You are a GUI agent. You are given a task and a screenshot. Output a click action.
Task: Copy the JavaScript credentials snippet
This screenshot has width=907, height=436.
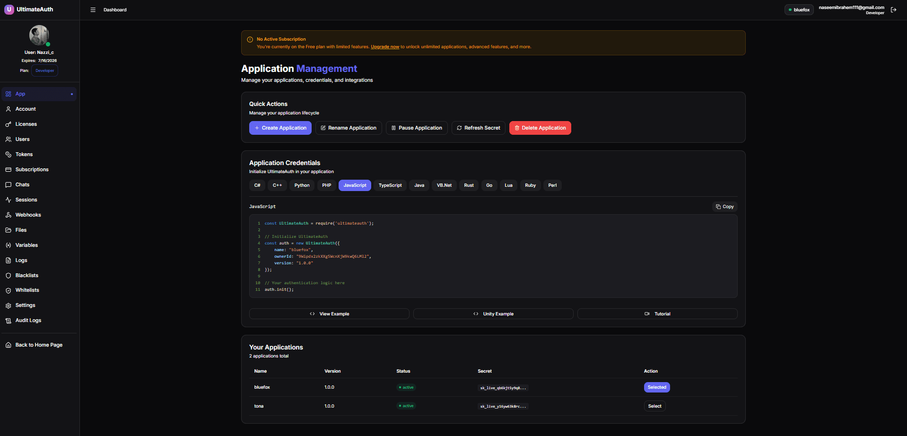(x=724, y=207)
